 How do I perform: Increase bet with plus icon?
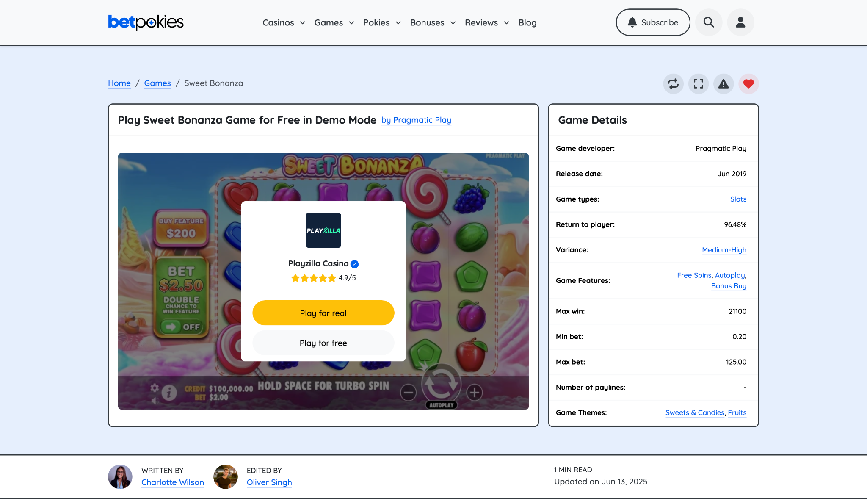(475, 393)
